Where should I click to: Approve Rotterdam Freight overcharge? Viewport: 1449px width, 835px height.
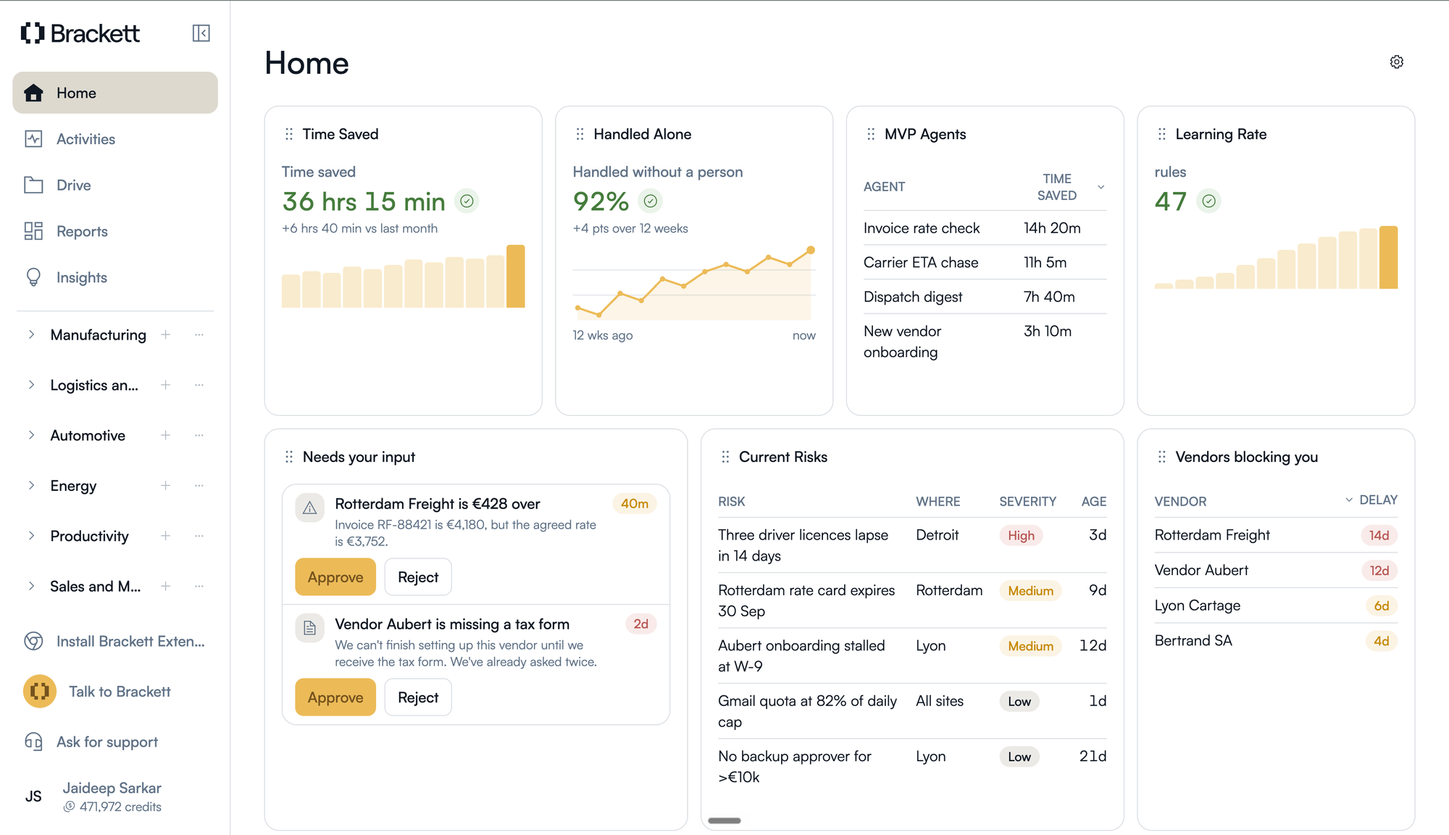335,577
